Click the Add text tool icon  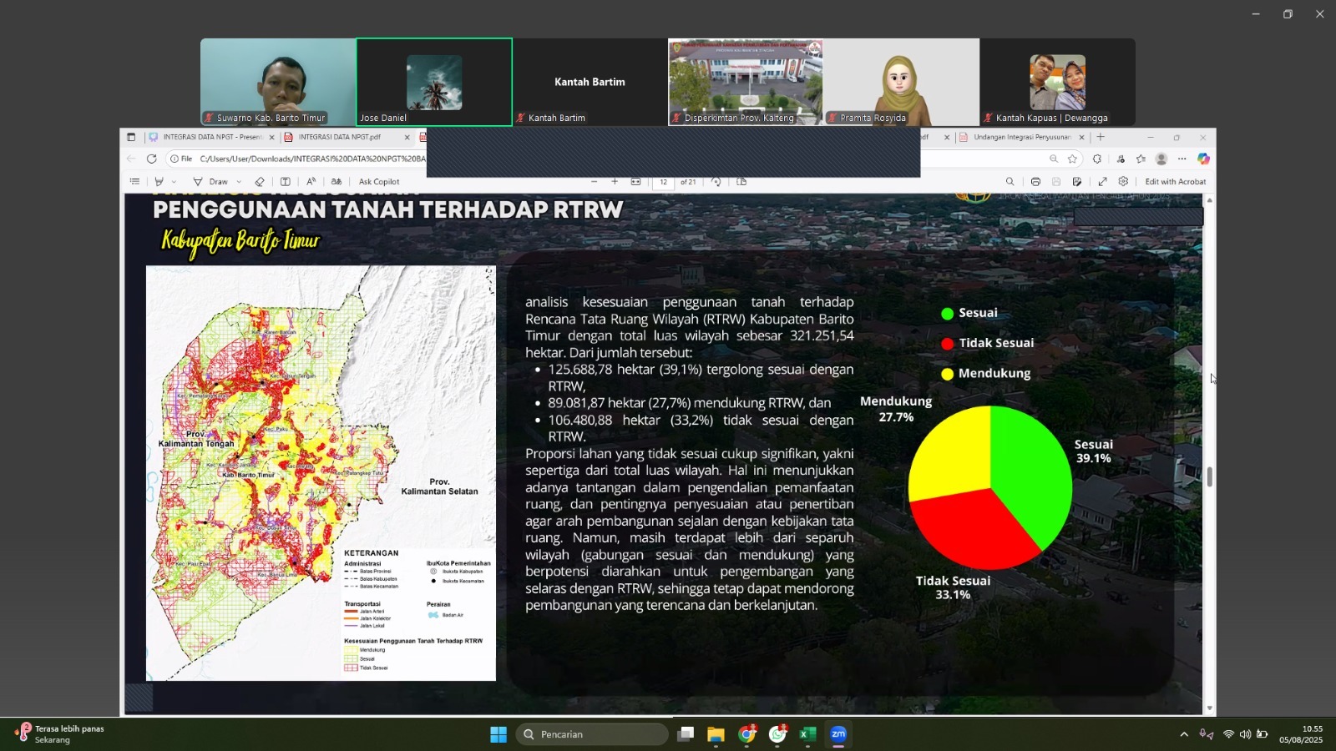click(x=285, y=182)
